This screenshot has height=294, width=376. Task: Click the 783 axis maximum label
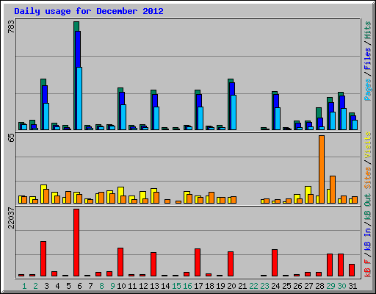(x=11, y=26)
